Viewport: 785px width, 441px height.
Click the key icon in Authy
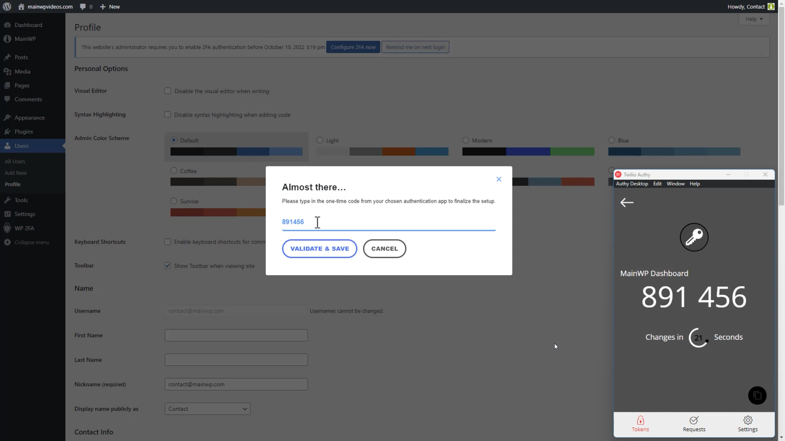pos(694,237)
